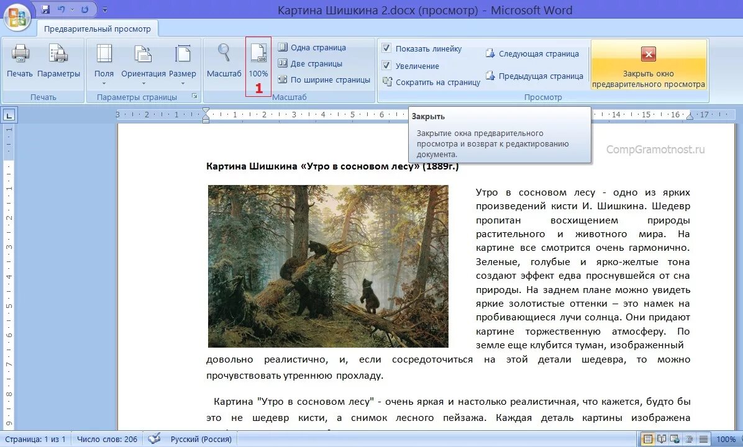743x447 pixels.
Task: Open the Office button menu
Action: coord(17,17)
